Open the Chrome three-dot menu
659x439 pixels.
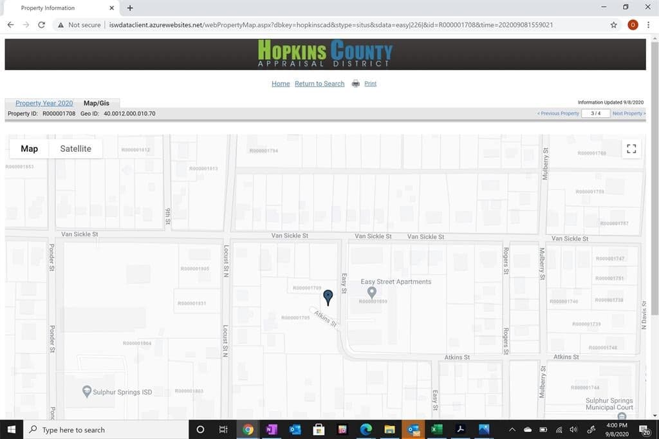click(x=649, y=25)
